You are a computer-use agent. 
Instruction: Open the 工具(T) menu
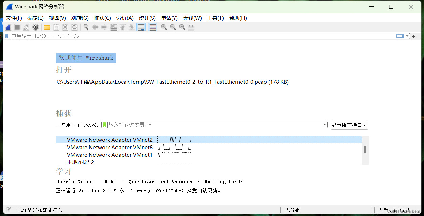pos(216,18)
